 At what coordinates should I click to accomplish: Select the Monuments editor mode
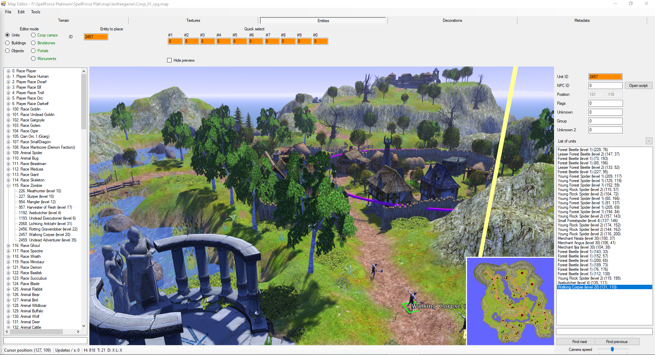tap(33, 59)
